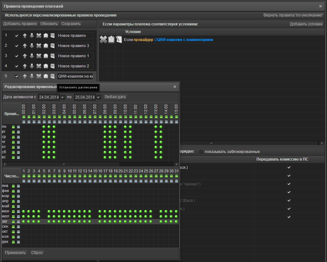Uncheck rule 1 'Новое правило' checkbox
The image size is (327, 262).
(x=17, y=36)
